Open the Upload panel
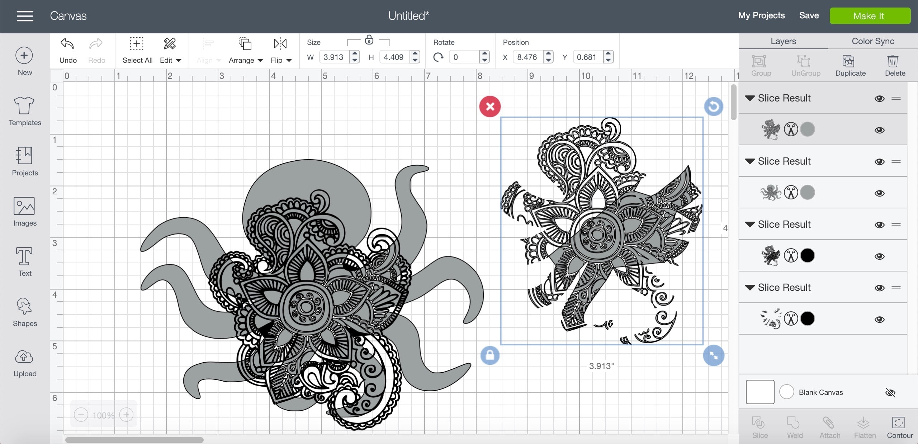This screenshot has width=918, height=444. pos(25,363)
